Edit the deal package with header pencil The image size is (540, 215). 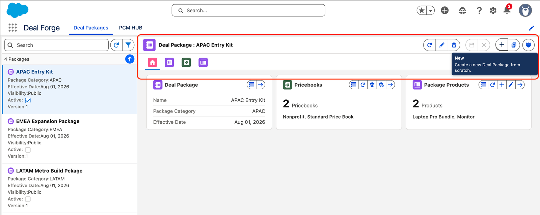point(442,45)
